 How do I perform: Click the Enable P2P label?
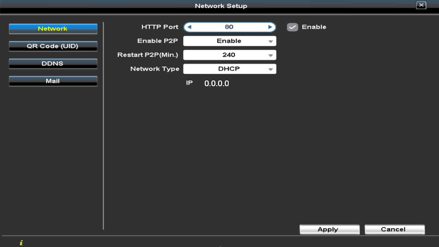[158, 41]
